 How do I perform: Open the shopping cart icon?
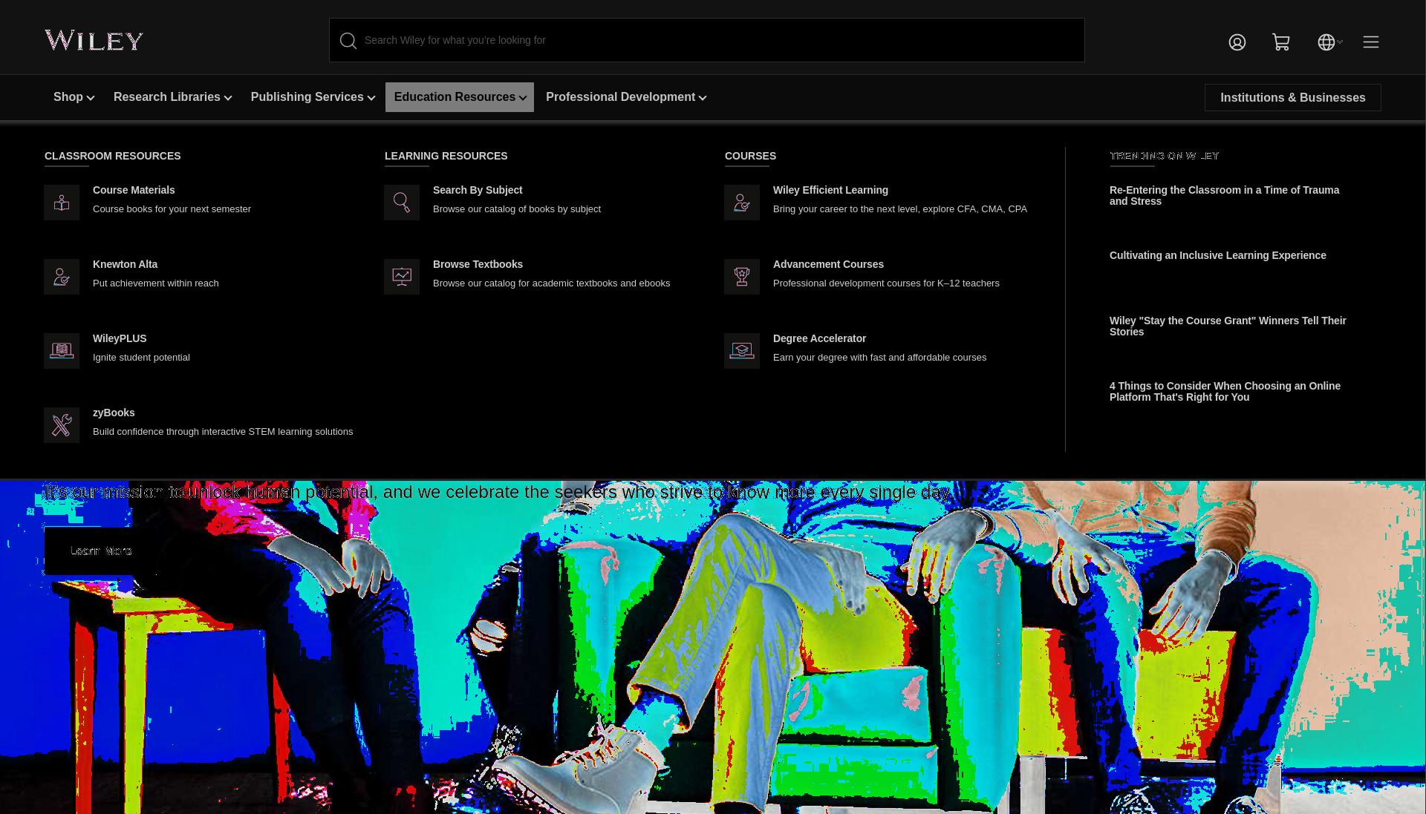(1280, 42)
